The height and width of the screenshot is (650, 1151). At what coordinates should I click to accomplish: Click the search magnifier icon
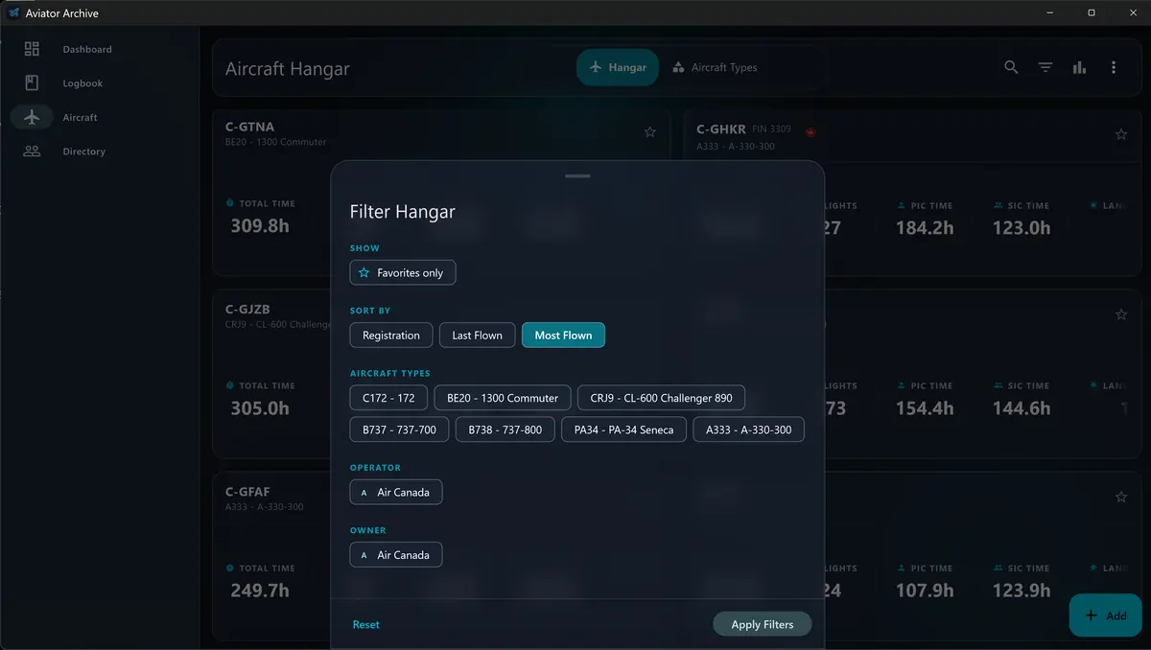pyautogui.click(x=1011, y=67)
